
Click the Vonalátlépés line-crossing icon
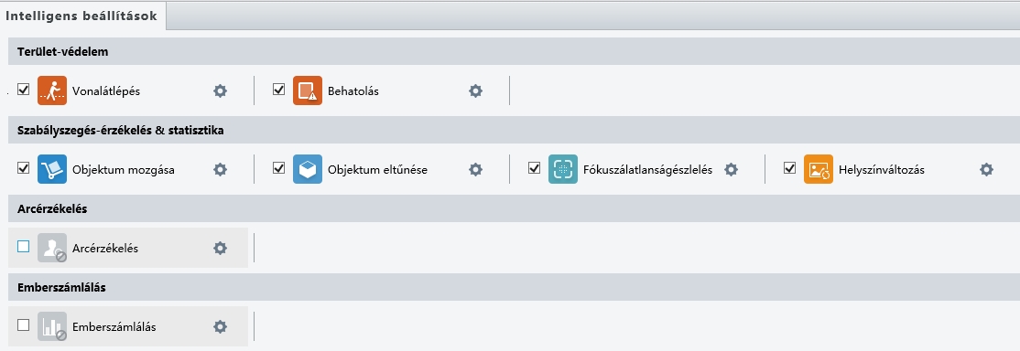point(52,90)
